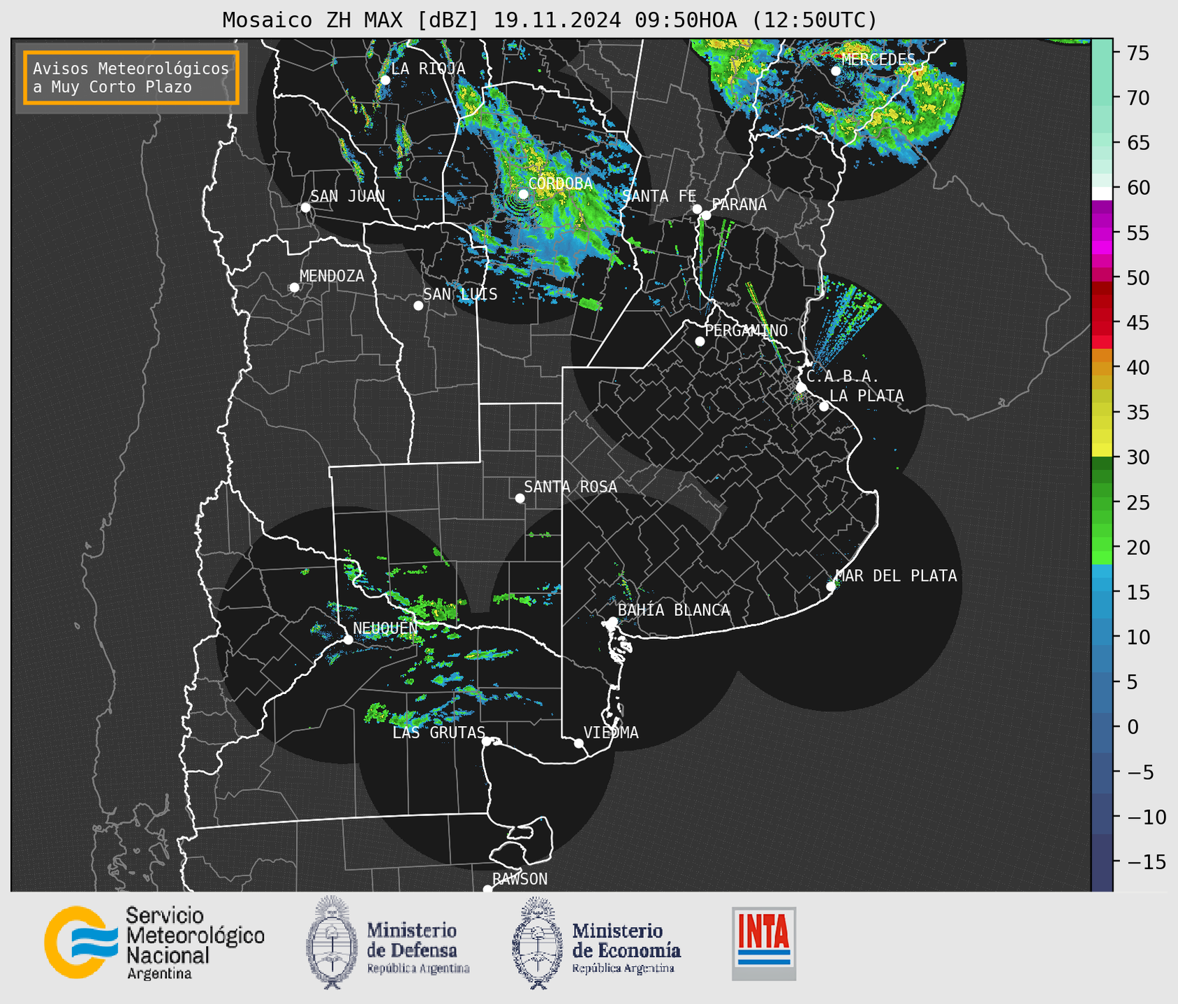Image resolution: width=1178 pixels, height=1004 pixels.
Task: Click the Pergamino city marker dot
Action: pos(700,341)
